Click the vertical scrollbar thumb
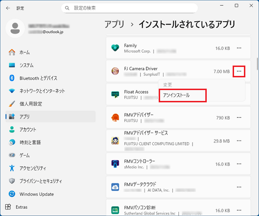The image size is (259, 216). click(257, 64)
